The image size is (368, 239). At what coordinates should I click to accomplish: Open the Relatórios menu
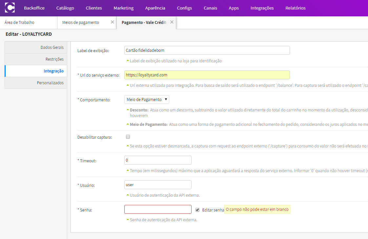(x=296, y=8)
